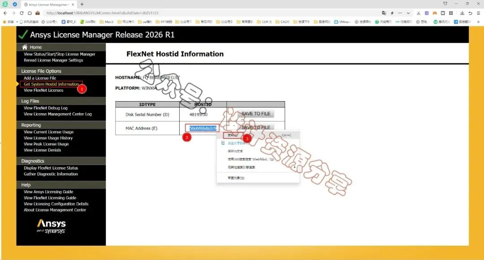484x260 pixels.
Task: Open the VMware bookmark
Action: click(342, 22)
